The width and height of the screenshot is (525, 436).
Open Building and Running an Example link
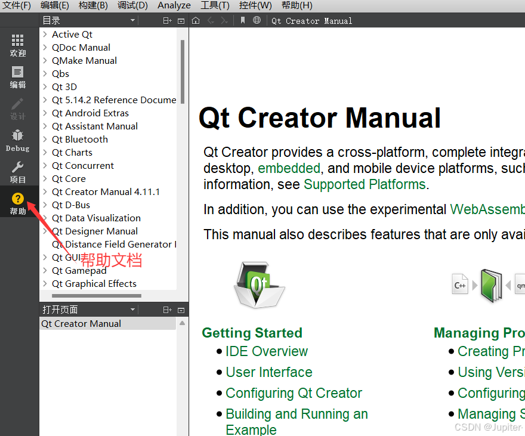click(297, 422)
